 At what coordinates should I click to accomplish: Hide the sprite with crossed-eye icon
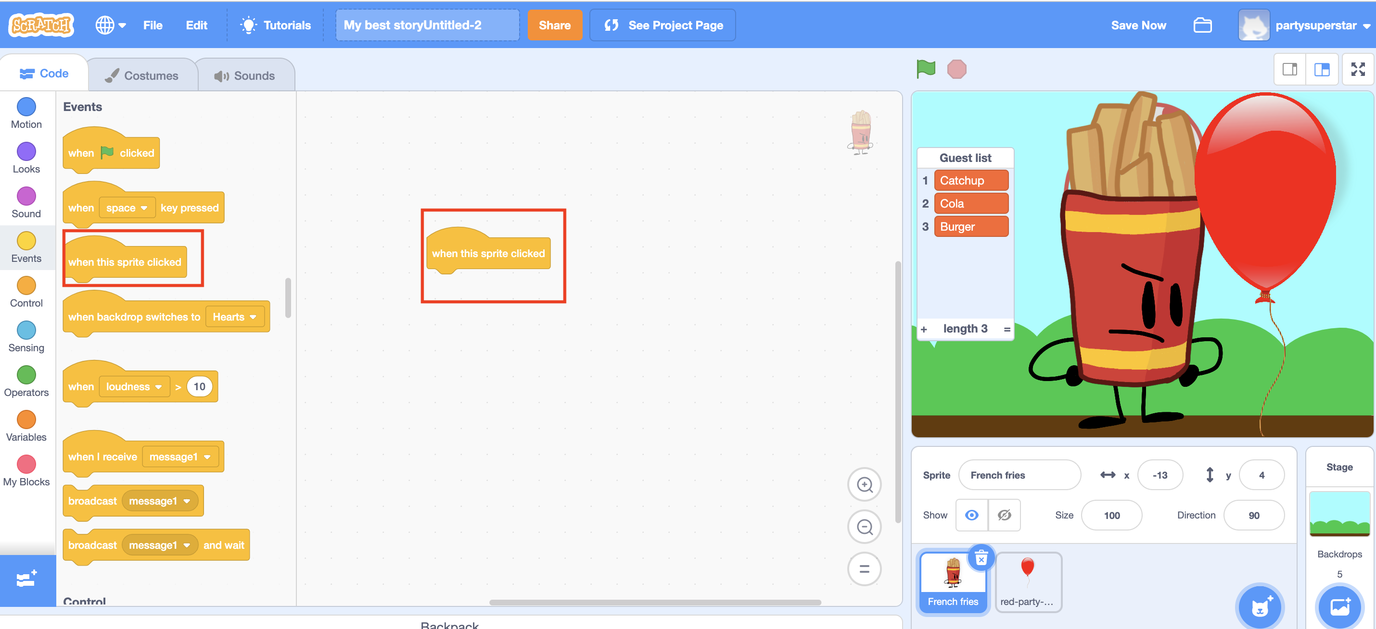pyautogui.click(x=1004, y=515)
